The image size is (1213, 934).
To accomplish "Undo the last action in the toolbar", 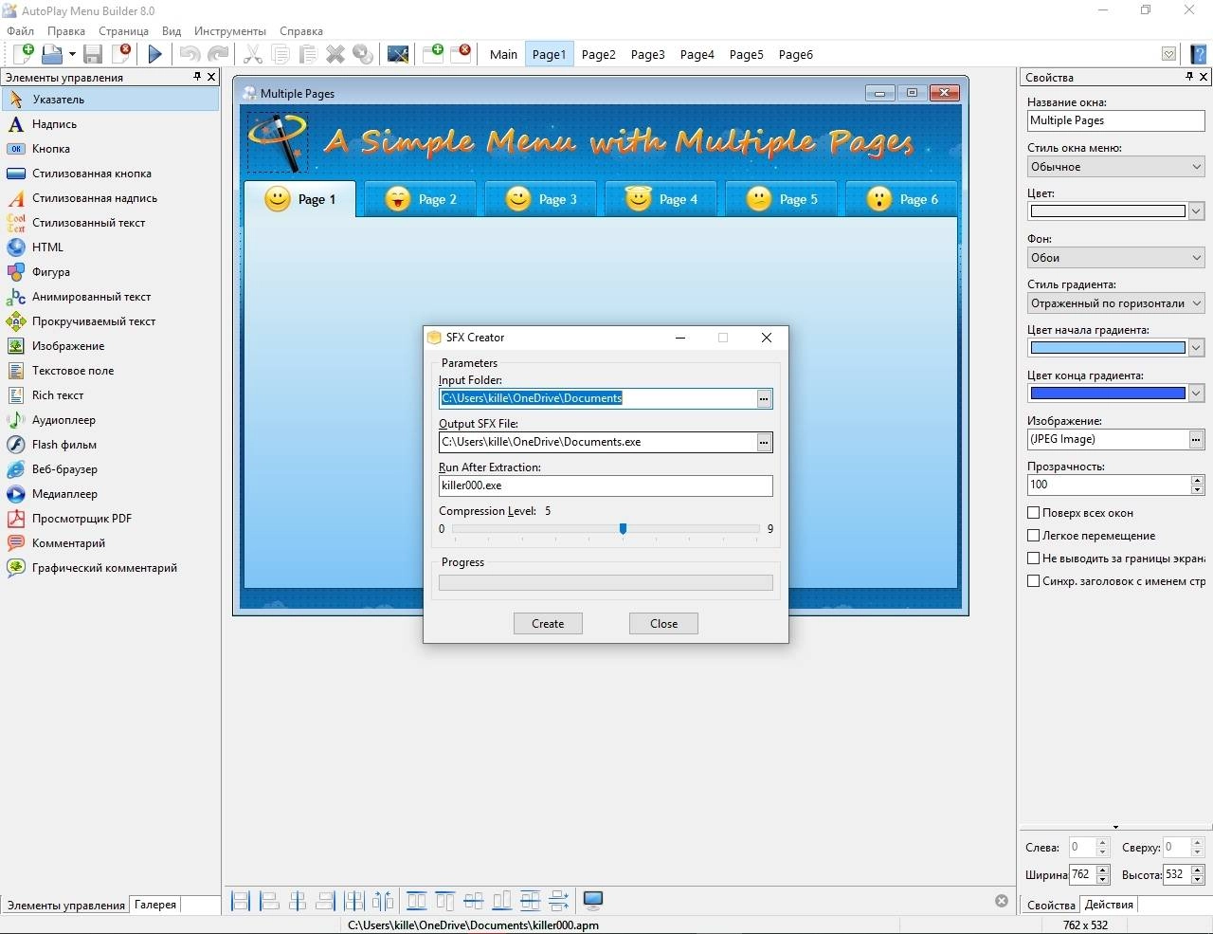I will [190, 54].
